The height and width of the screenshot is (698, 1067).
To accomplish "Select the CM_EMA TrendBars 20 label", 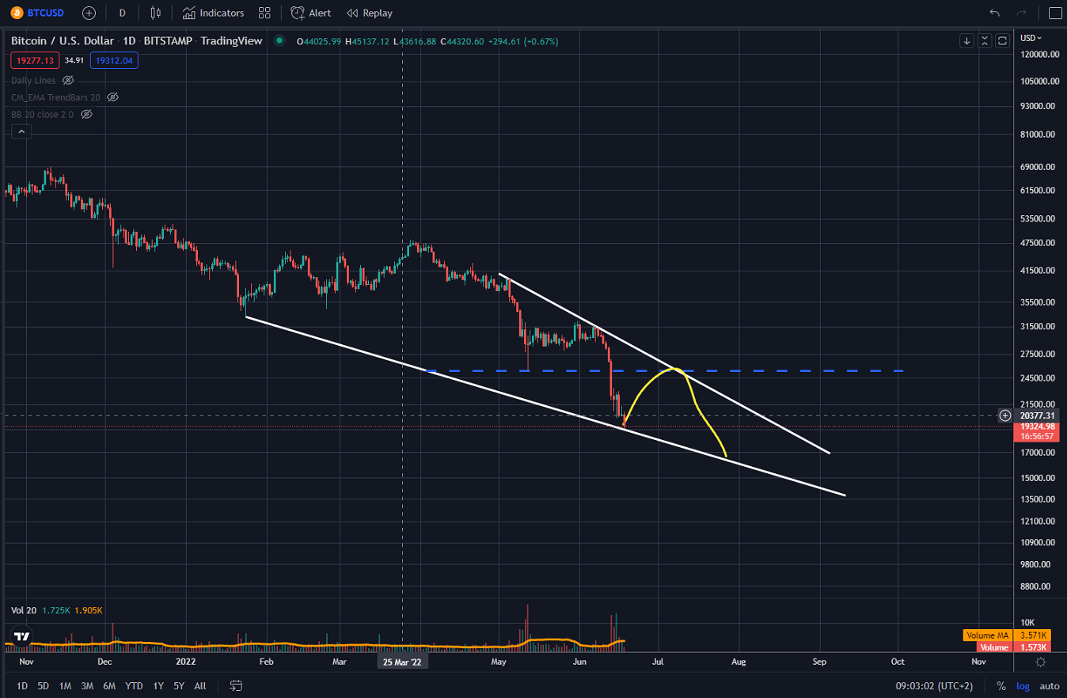I will 55,97.
